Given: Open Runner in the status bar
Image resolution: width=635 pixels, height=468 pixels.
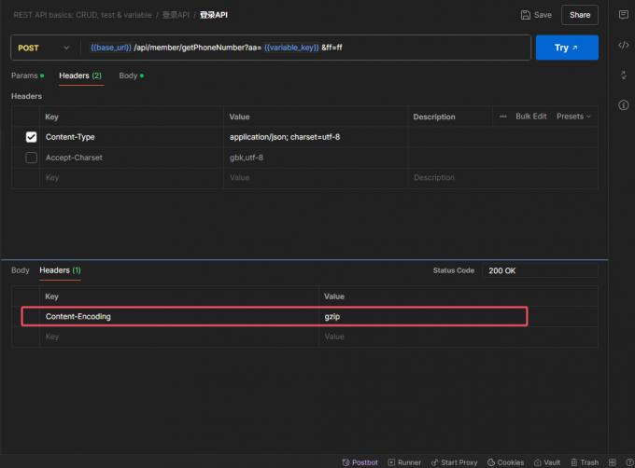Looking at the screenshot, I should pyautogui.click(x=404, y=462).
